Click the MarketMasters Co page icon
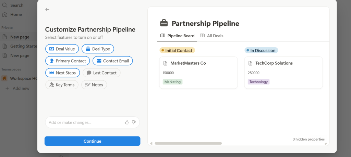The width and height of the screenshot is (351, 157). [x=165, y=63]
